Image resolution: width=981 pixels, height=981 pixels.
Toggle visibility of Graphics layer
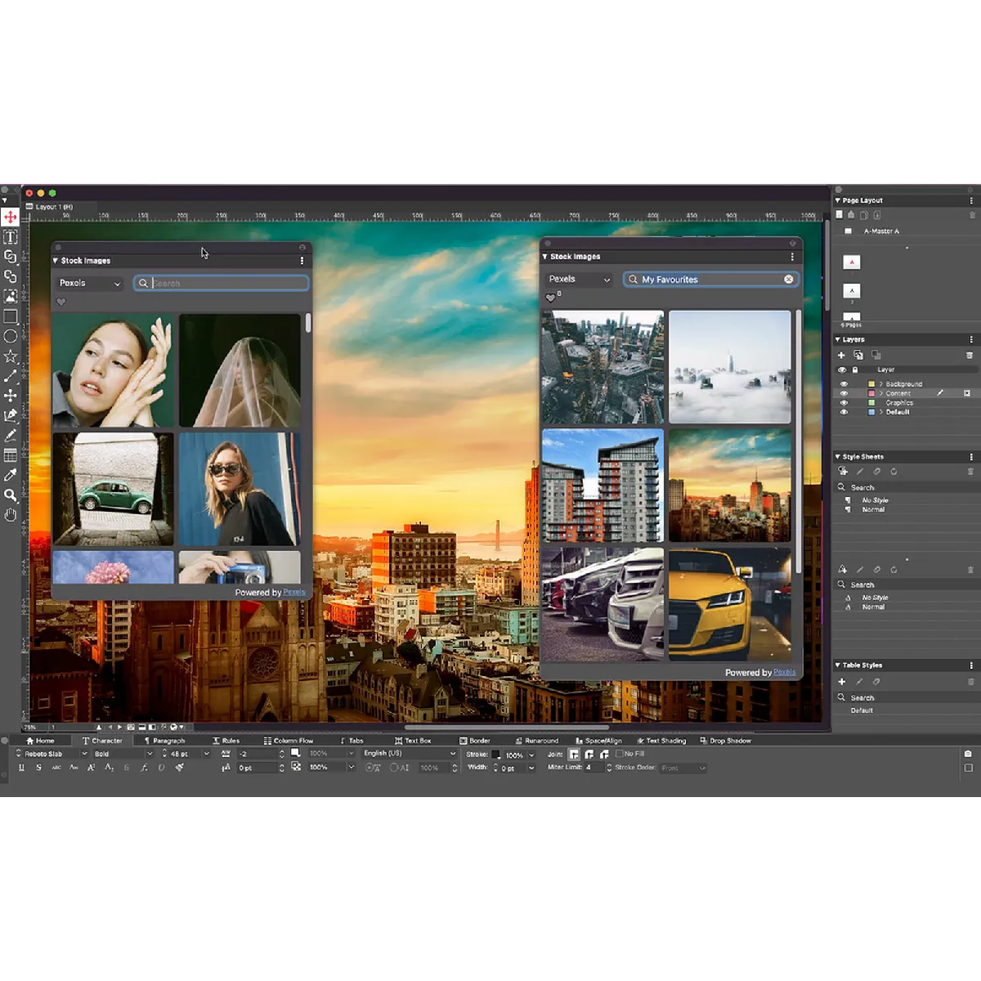[x=844, y=402]
